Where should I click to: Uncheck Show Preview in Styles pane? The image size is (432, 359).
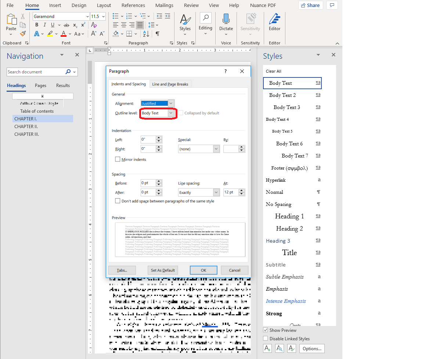[266, 330]
